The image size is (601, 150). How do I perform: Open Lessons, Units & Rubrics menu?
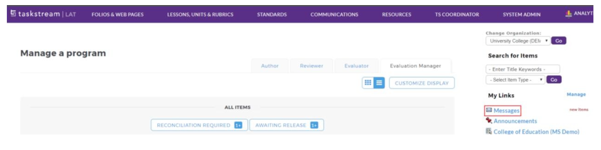coord(200,14)
